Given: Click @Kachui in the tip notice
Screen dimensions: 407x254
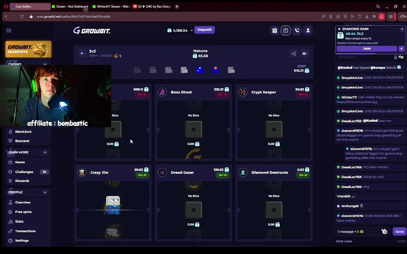Looking at the screenshot, I should (x=345, y=68).
